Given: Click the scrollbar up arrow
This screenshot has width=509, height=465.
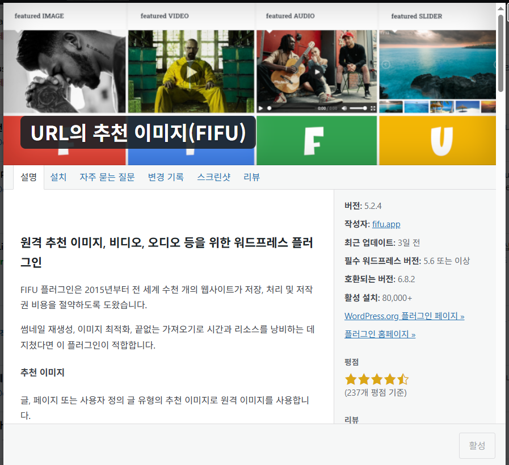Looking at the screenshot, I should [500, 8].
